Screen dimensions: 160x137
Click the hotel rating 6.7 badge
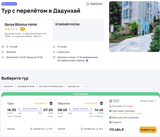(x=22, y=29)
